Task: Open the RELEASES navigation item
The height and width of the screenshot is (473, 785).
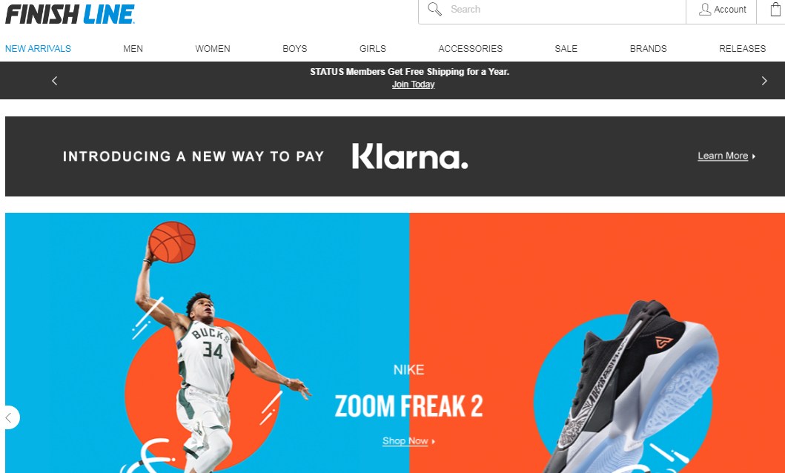Action: click(x=743, y=48)
